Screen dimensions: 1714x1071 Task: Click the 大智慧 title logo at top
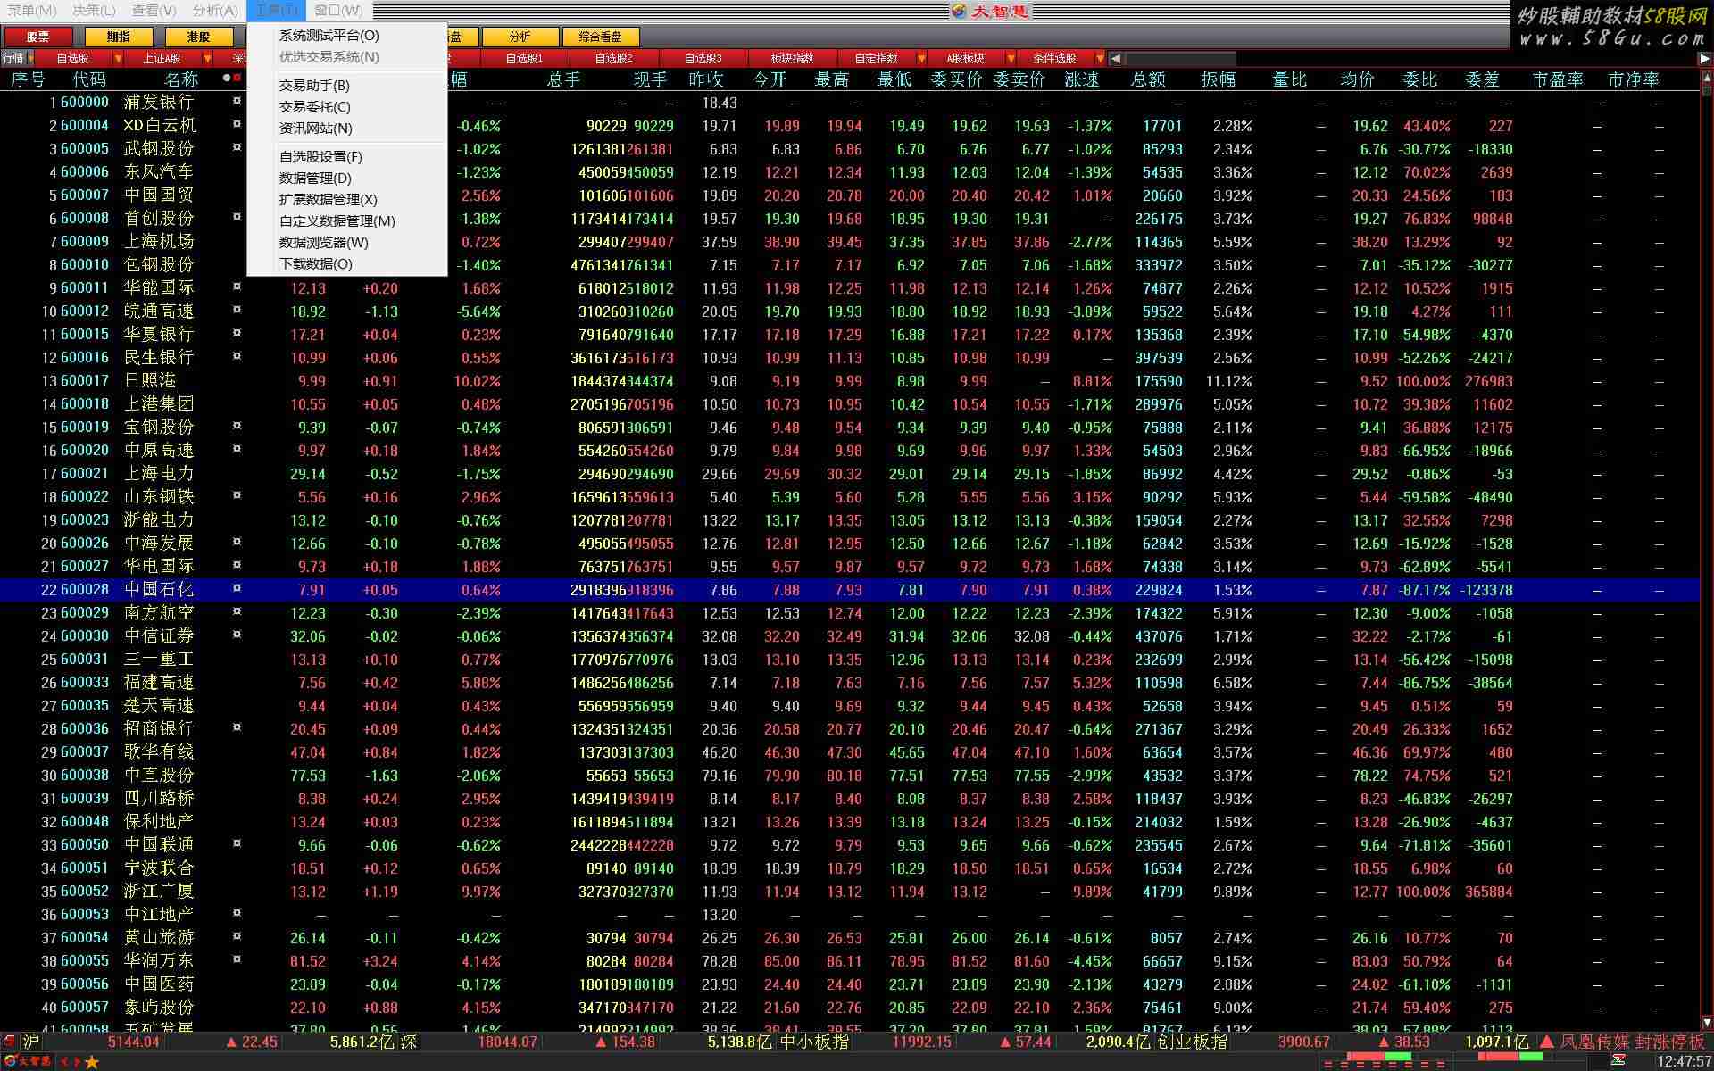(x=991, y=11)
